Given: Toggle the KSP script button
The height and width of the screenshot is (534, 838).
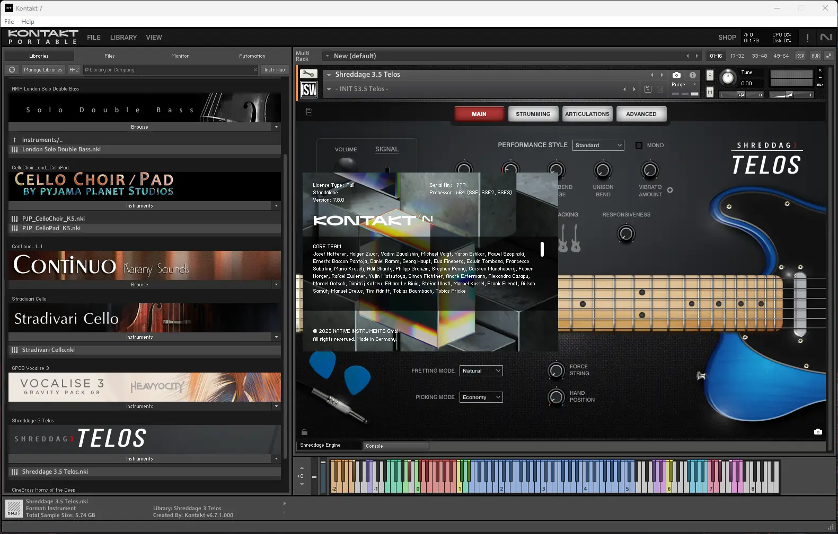Looking at the screenshot, I should [x=800, y=56].
